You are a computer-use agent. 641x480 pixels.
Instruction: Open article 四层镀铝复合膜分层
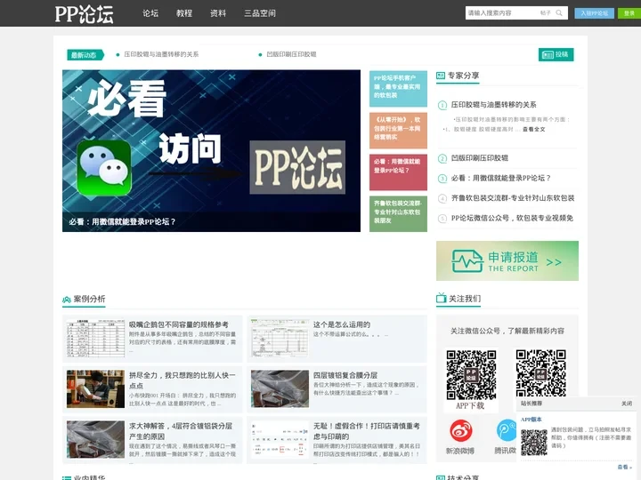[345, 375]
